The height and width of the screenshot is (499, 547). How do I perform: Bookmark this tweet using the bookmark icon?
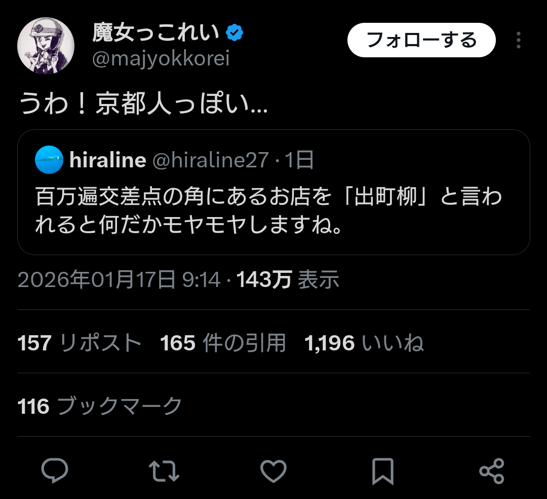pos(382,471)
